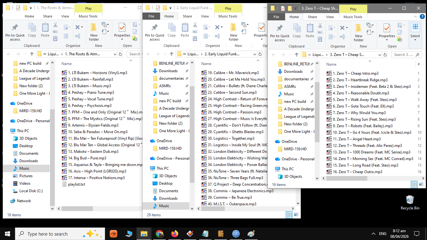Viewport: 427px width, 240px height.
Task: Click Copy path icon in Zero T ribbon
Action: 320,32
